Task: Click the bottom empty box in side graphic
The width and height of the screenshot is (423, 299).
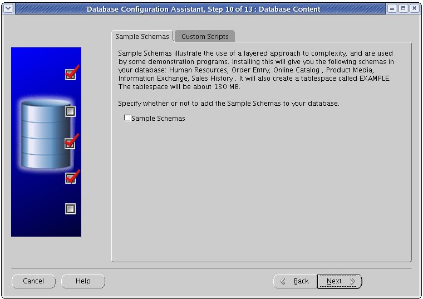Action: point(70,209)
